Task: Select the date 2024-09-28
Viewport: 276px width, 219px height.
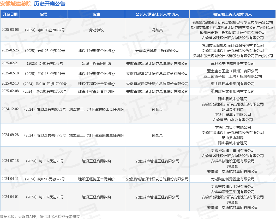Action: [x=10, y=135]
